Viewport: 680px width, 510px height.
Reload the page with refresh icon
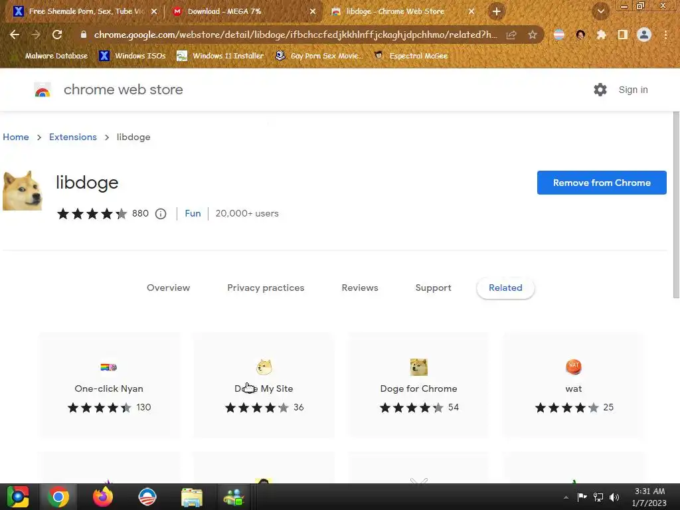coord(57,35)
